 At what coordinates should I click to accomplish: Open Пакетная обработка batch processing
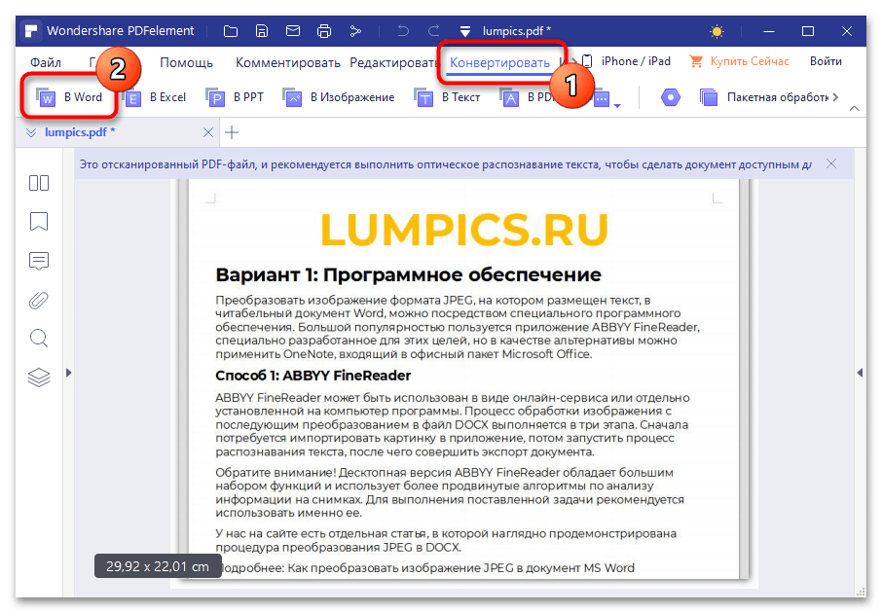click(764, 97)
